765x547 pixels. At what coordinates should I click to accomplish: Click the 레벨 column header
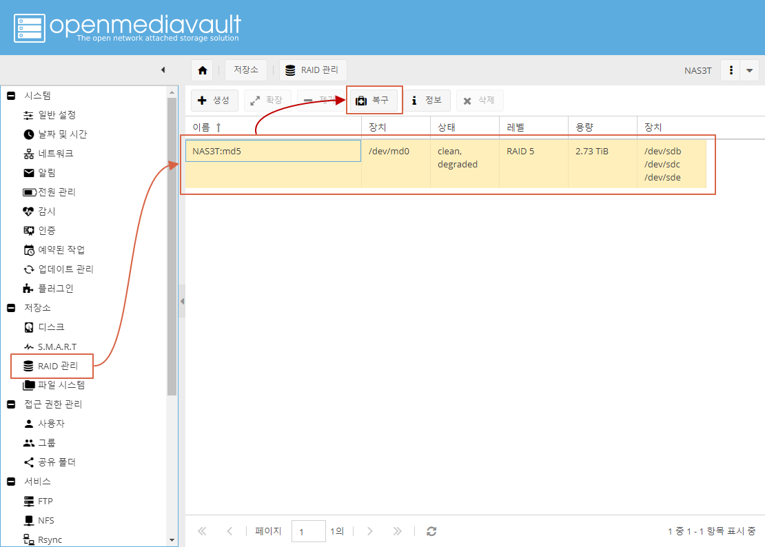click(533, 127)
